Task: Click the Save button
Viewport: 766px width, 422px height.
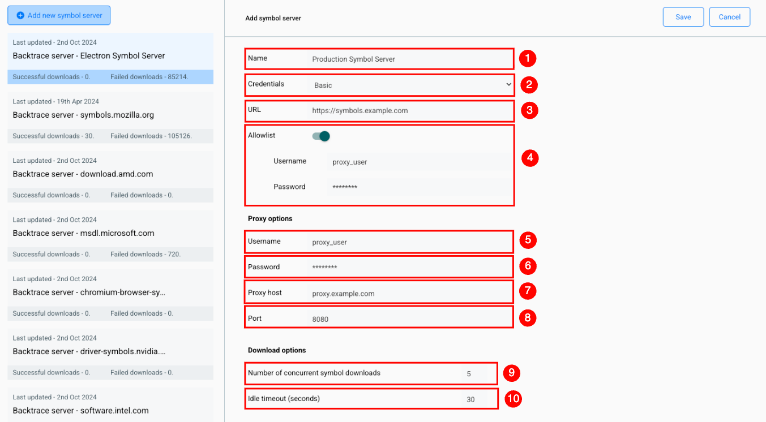Action: 683,17
